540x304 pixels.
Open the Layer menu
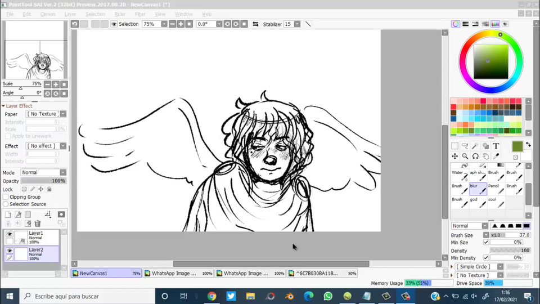coord(70,14)
